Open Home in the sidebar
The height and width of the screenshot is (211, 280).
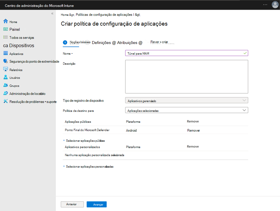(13, 22)
